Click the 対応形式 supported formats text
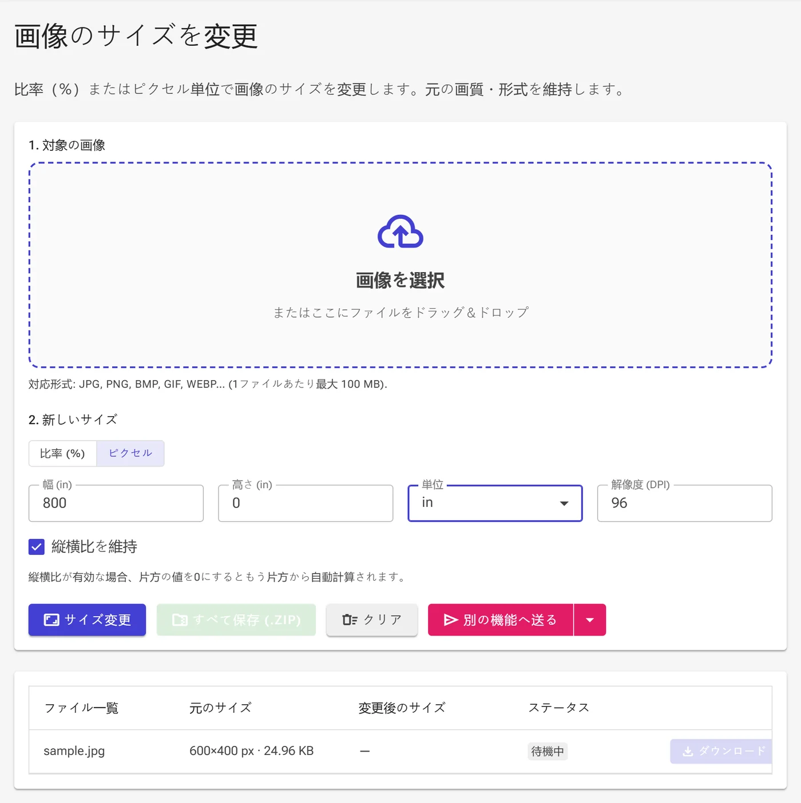The width and height of the screenshot is (801, 803). pos(208,384)
